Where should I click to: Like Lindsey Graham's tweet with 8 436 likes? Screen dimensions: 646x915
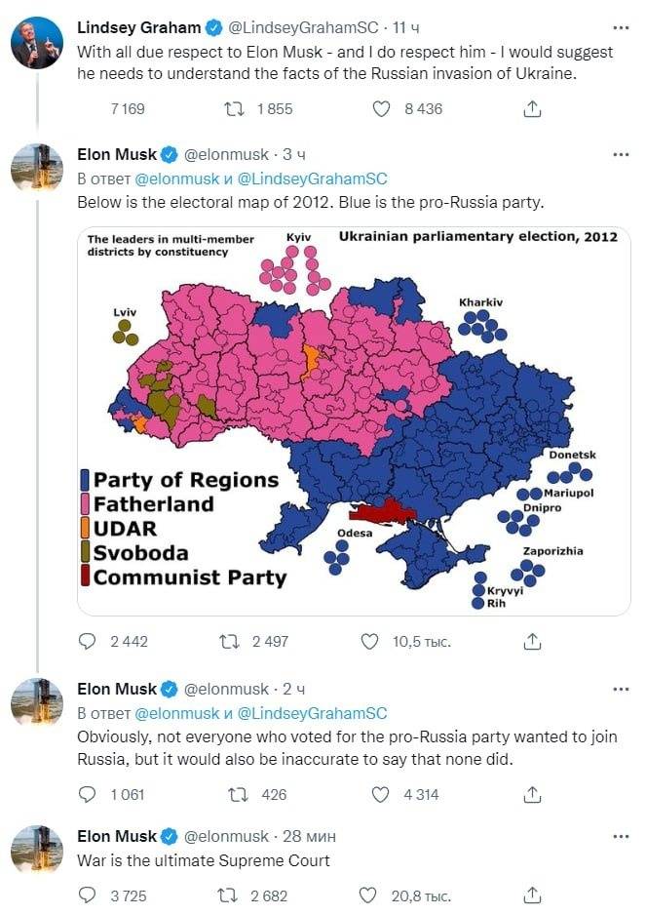(381, 109)
